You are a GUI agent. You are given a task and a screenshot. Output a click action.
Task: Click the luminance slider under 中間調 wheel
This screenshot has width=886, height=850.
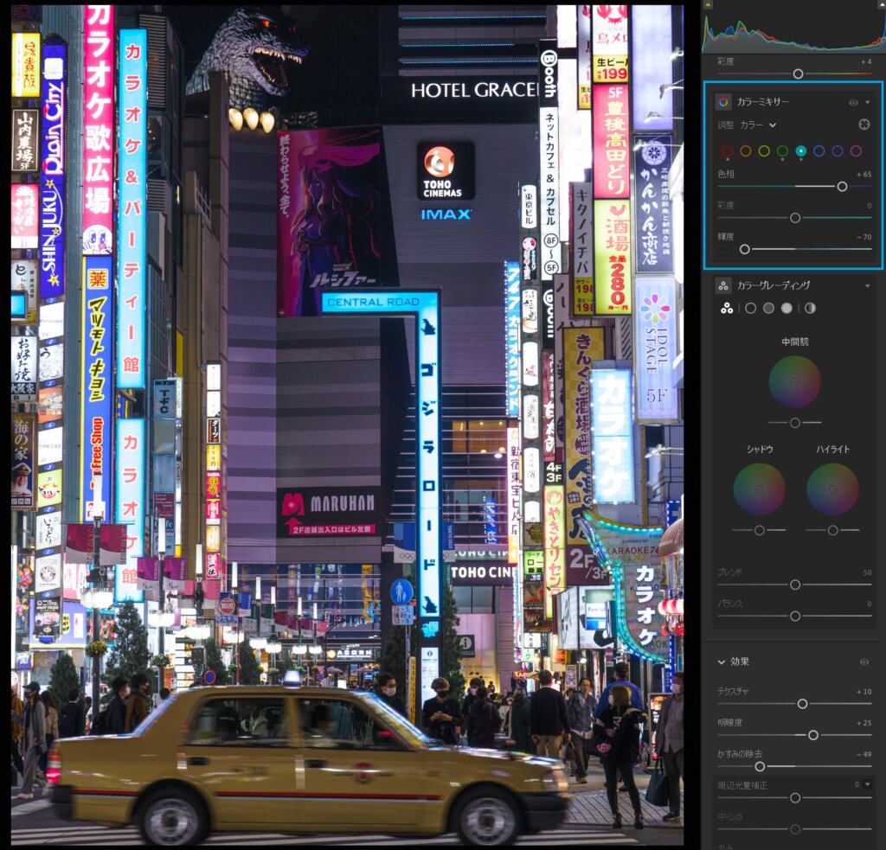(x=795, y=423)
